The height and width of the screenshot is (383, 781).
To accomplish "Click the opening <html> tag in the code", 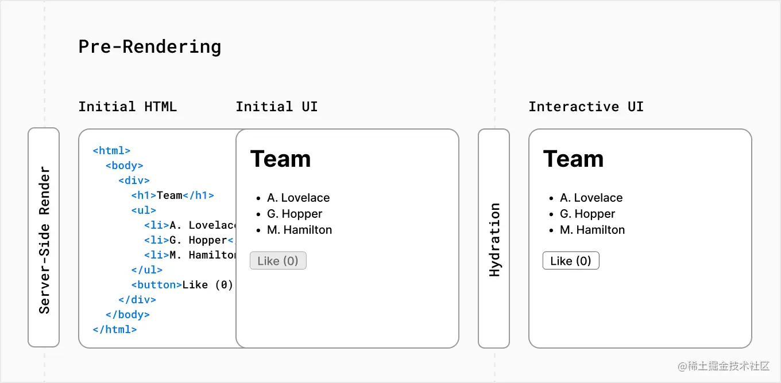I will (111, 151).
